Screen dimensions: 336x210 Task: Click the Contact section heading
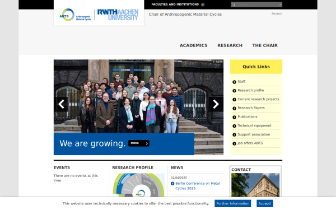(241, 170)
